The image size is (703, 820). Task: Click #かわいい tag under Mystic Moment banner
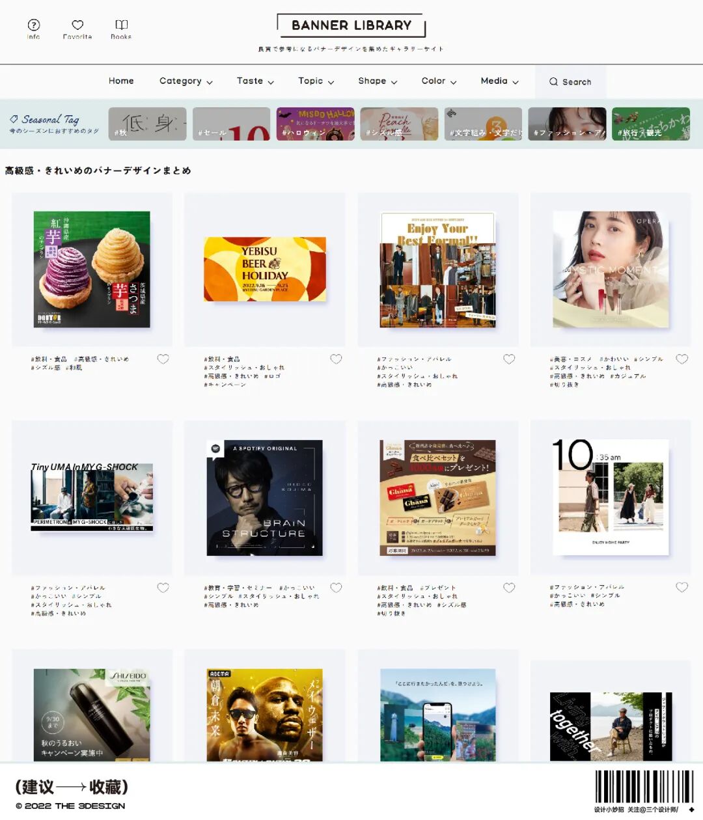point(614,359)
